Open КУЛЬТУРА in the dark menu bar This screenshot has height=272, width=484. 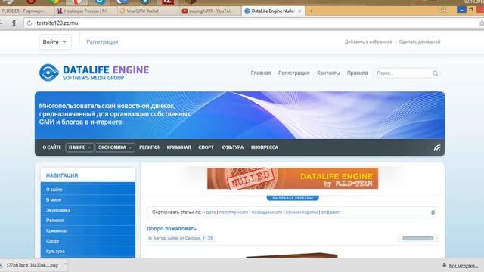click(232, 147)
